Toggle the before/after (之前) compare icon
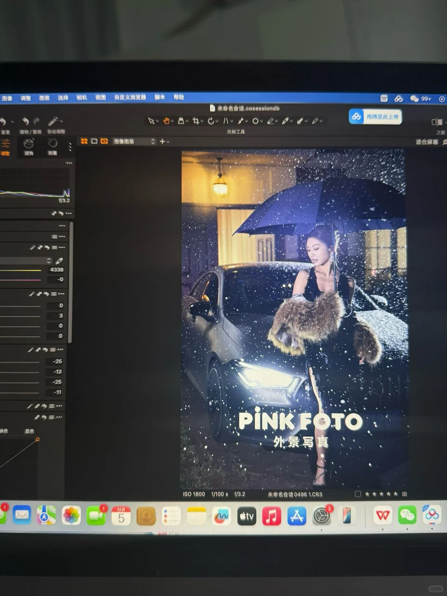Image resolution: width=447 pixels, height=596 pixels. point(437,122)
